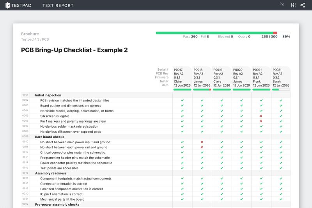The image size is (312, 208).
Task: Open the P0021 Frank run column header
Action: click(261, 78)
